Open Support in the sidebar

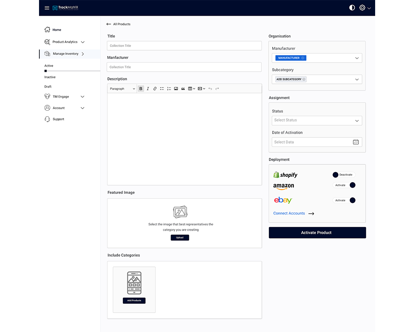coord(54,119)
